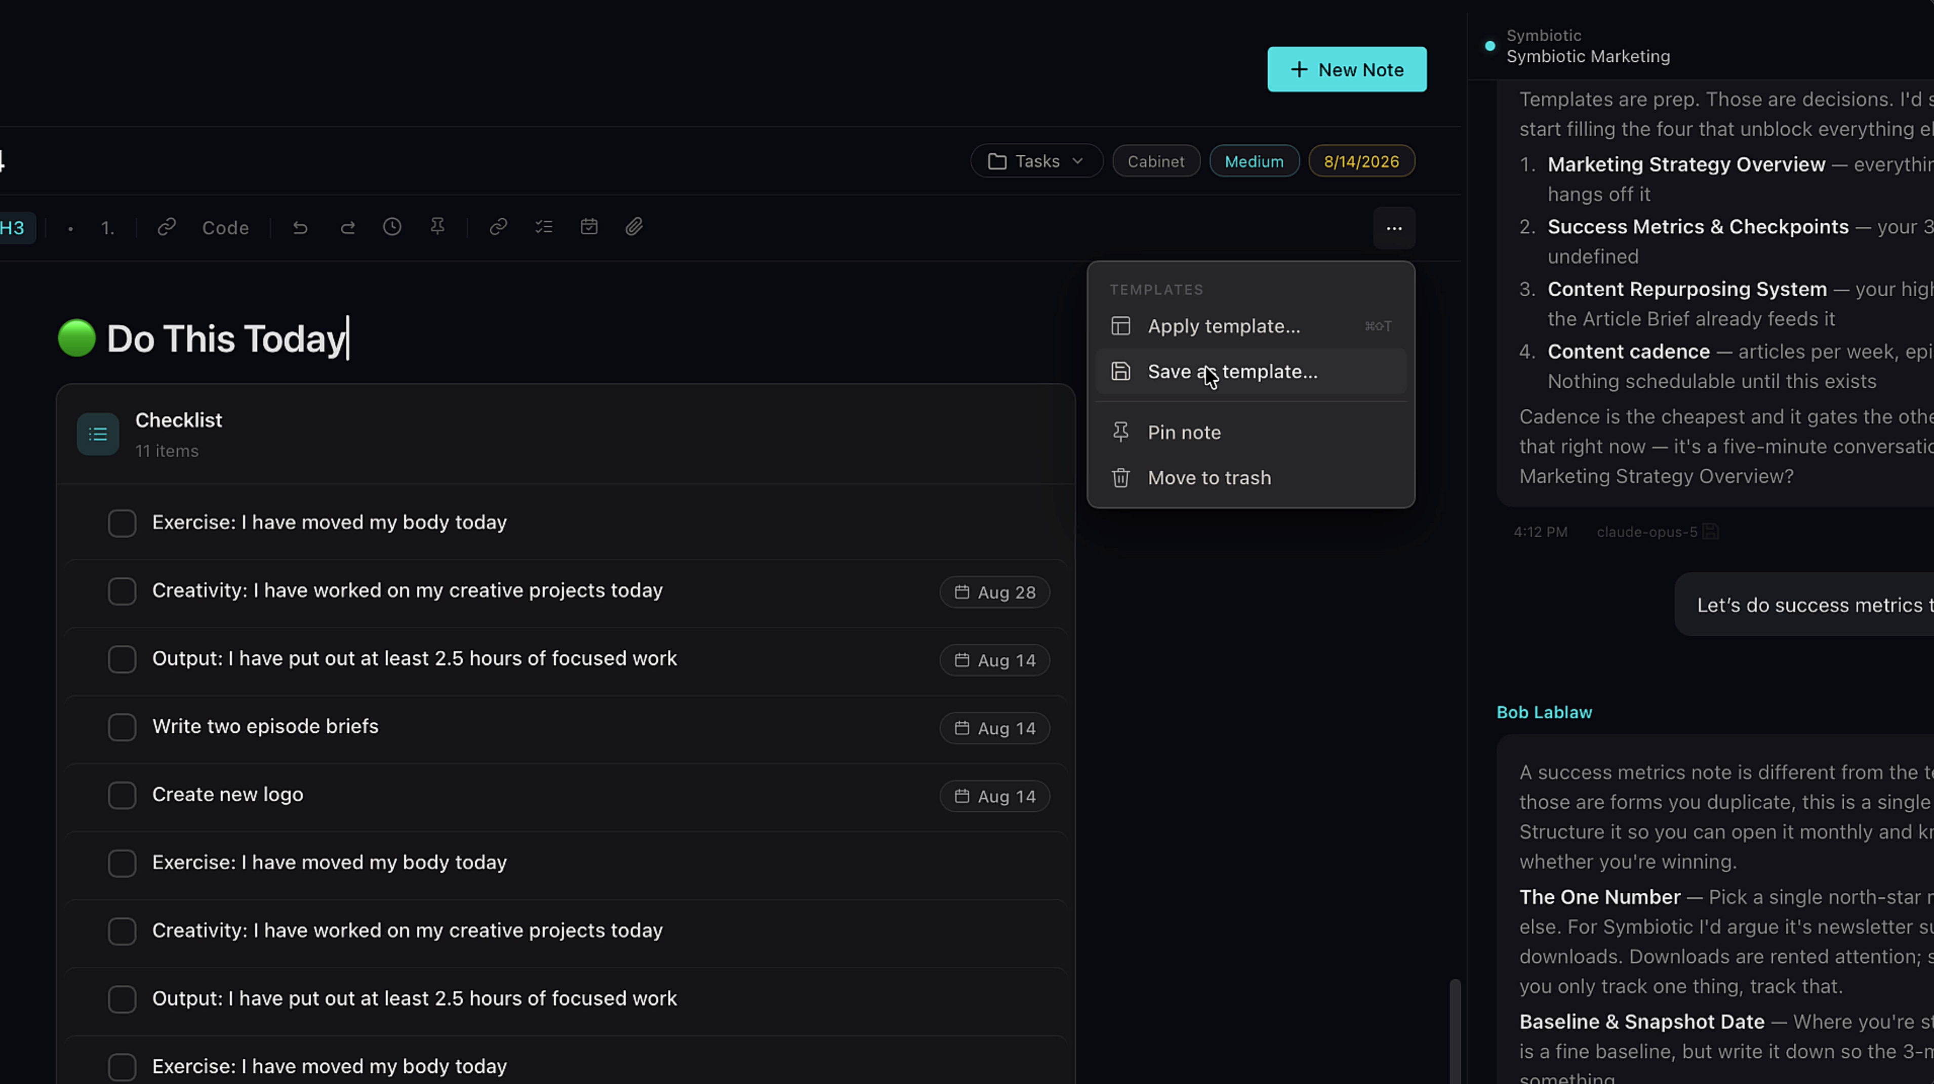
Task: Click the save icon next to claude-opus-5
Action: [1710, 532]
